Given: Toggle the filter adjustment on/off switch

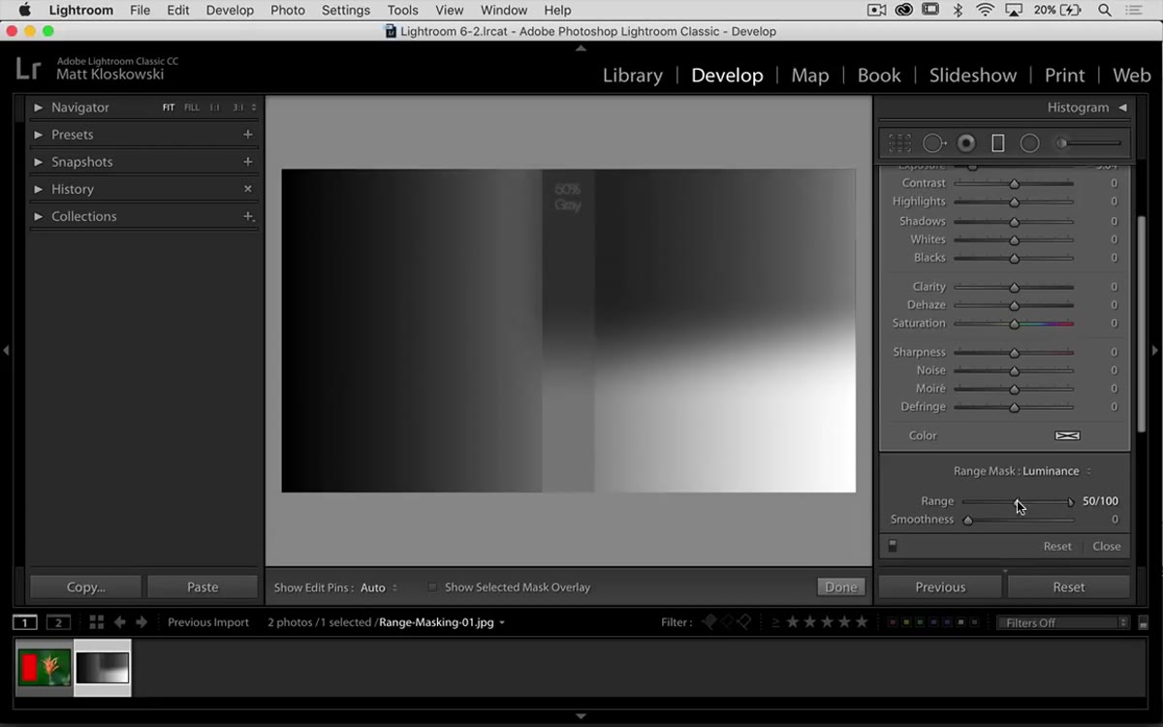Looking at the screenshot, I should pyautogui.click(x=893, y=546).
